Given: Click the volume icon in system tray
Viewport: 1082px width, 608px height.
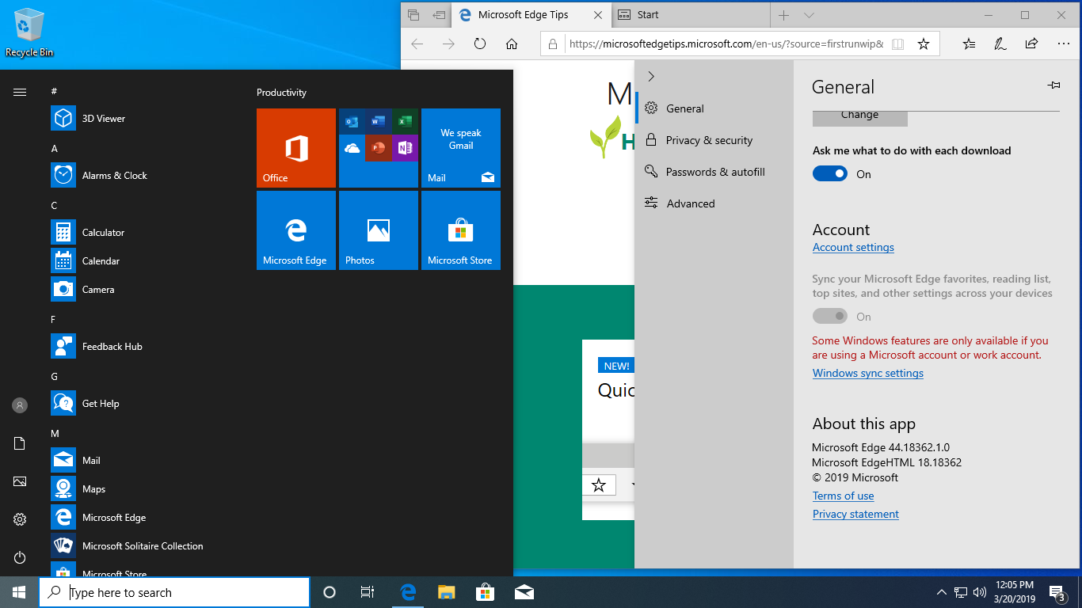Looking at the screenshot, I should click(980, 592).
